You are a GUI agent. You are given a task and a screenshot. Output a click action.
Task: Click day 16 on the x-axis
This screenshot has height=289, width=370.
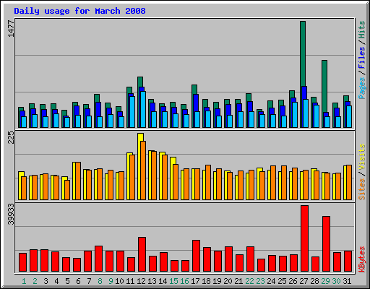(x=184, y=281)
